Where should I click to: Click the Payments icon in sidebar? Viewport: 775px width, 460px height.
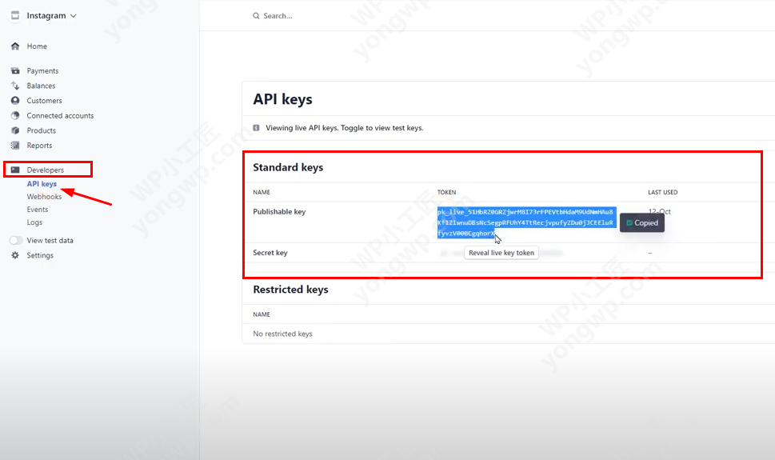coord(15,71)
